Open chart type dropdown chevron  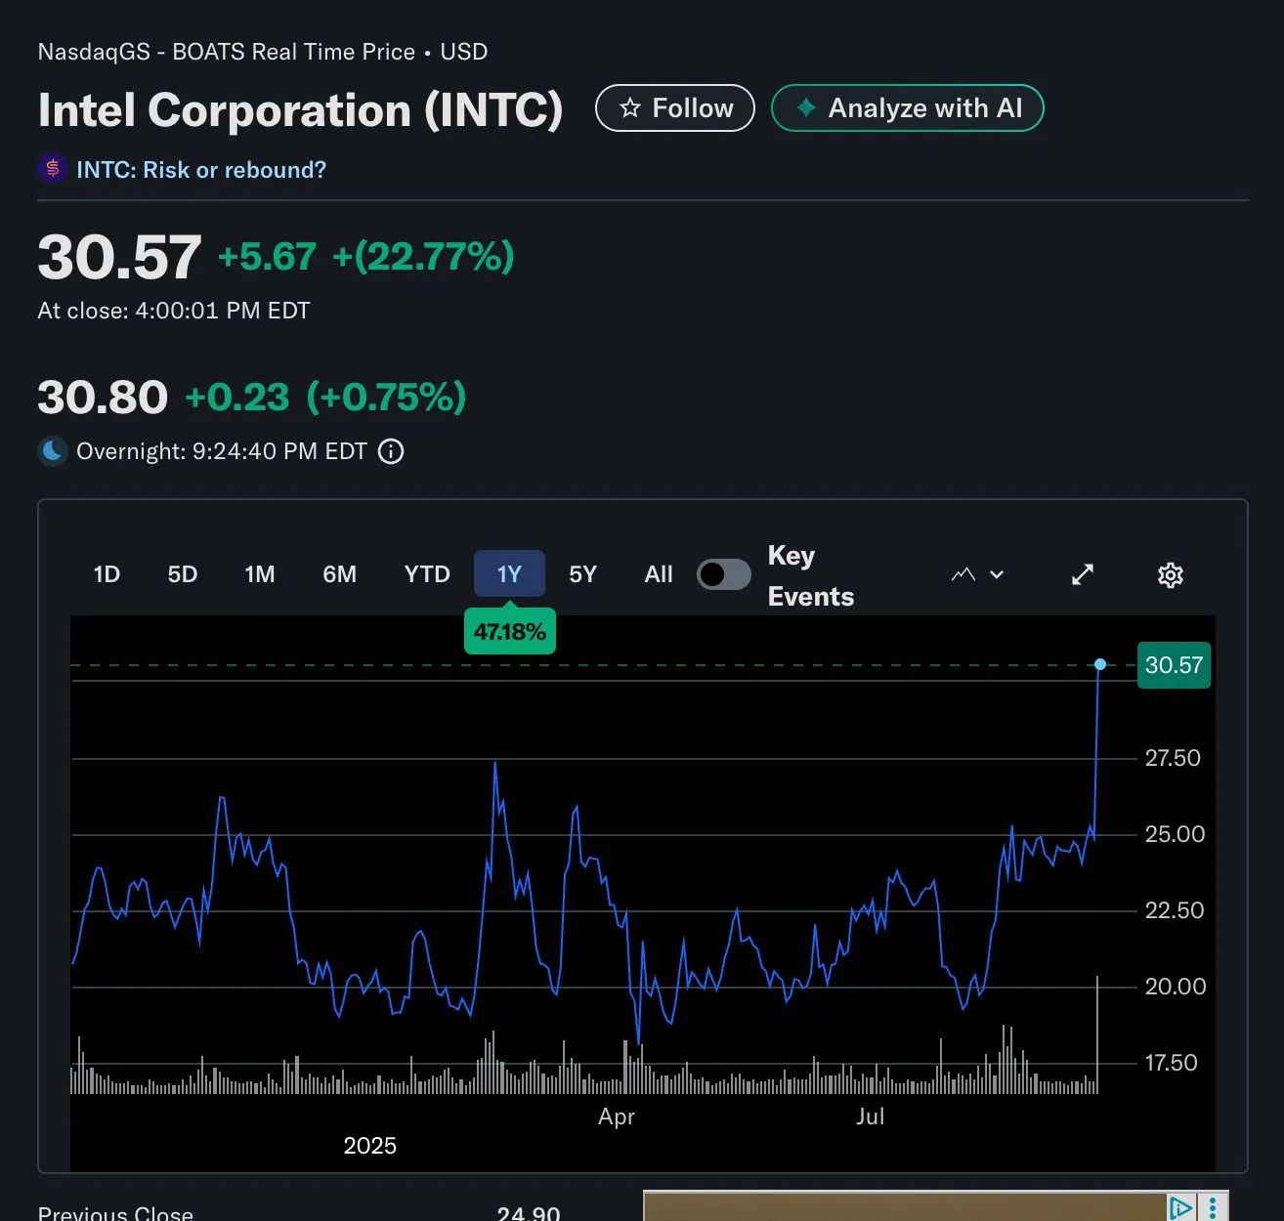click(x=997, y=575)
